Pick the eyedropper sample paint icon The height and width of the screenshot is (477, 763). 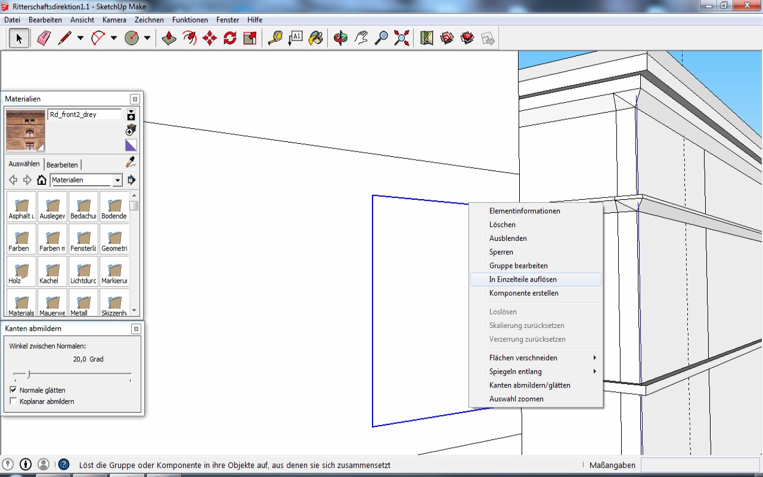(x=131, y=162)
